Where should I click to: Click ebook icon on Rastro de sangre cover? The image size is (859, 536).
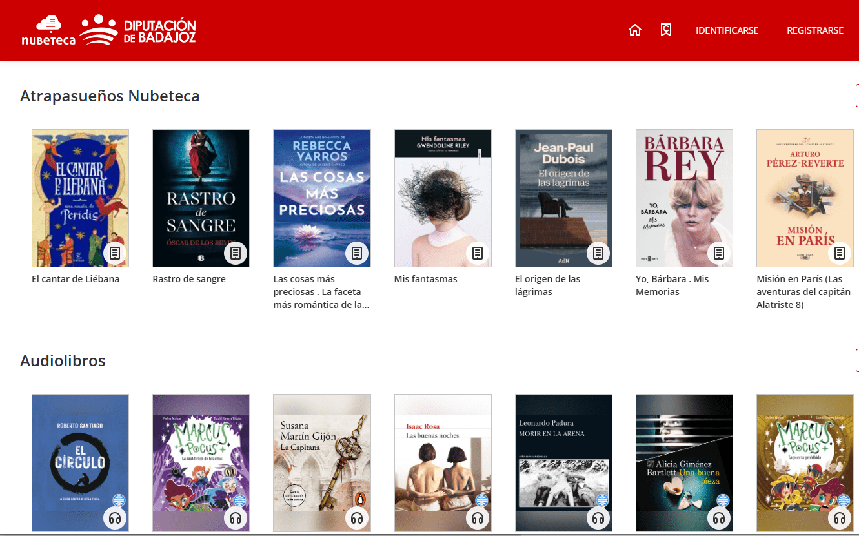pos(236,253)
